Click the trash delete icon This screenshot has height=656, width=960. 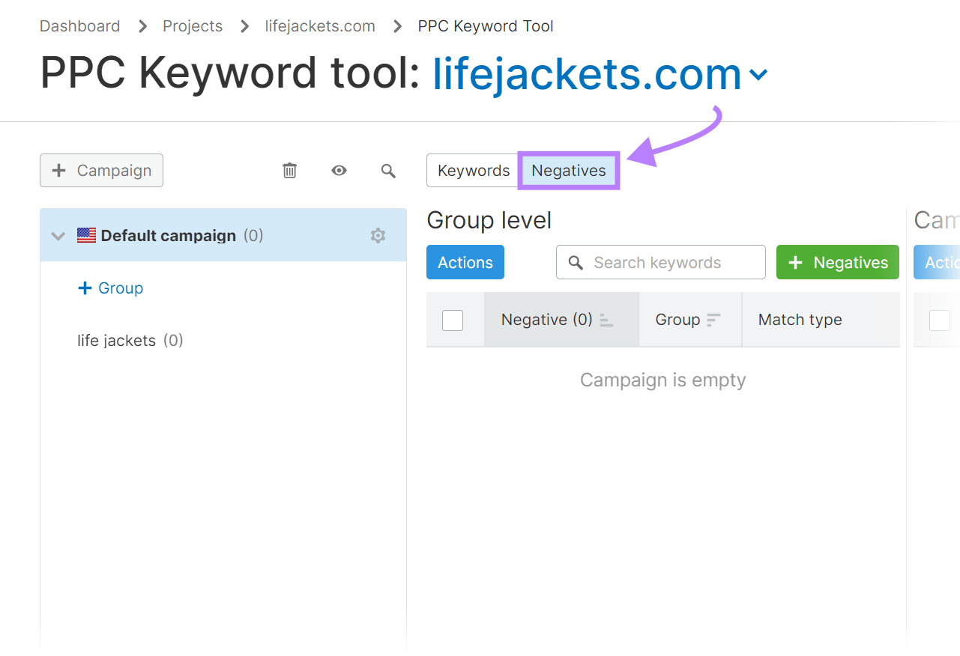click(x=289, y=170)
